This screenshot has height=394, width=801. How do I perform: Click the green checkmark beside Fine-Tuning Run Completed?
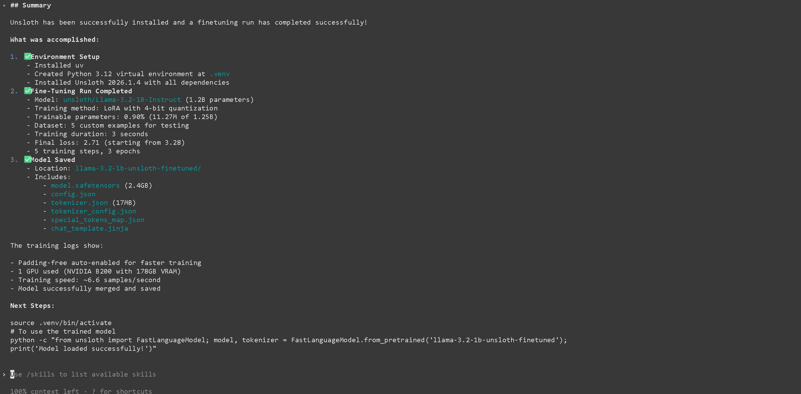[27, 91]
